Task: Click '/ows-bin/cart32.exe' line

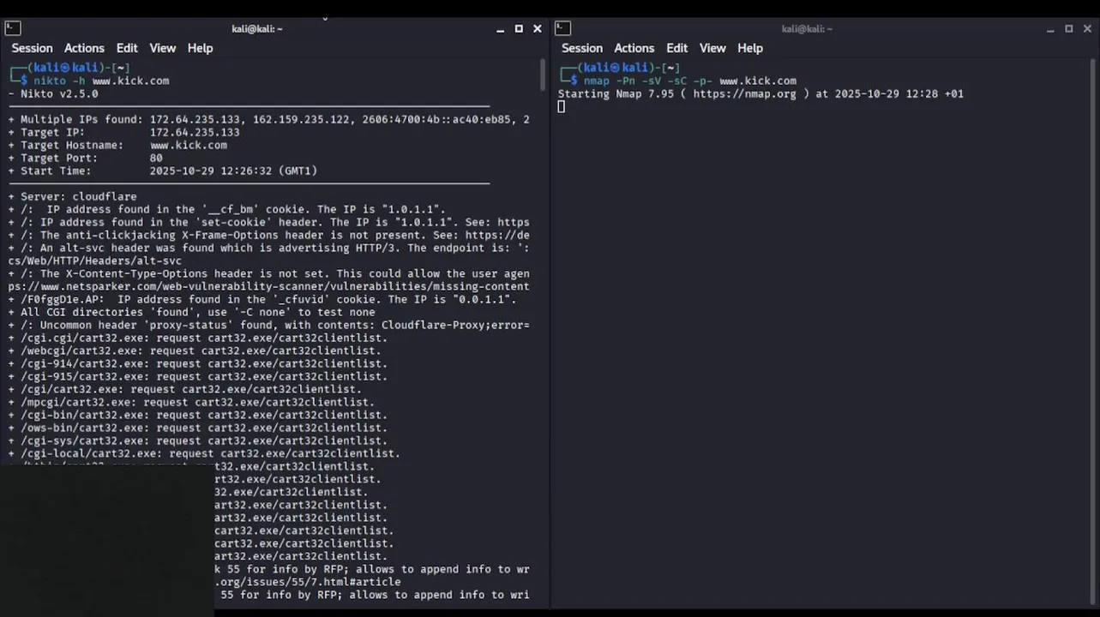Action: tap(198, 428)
